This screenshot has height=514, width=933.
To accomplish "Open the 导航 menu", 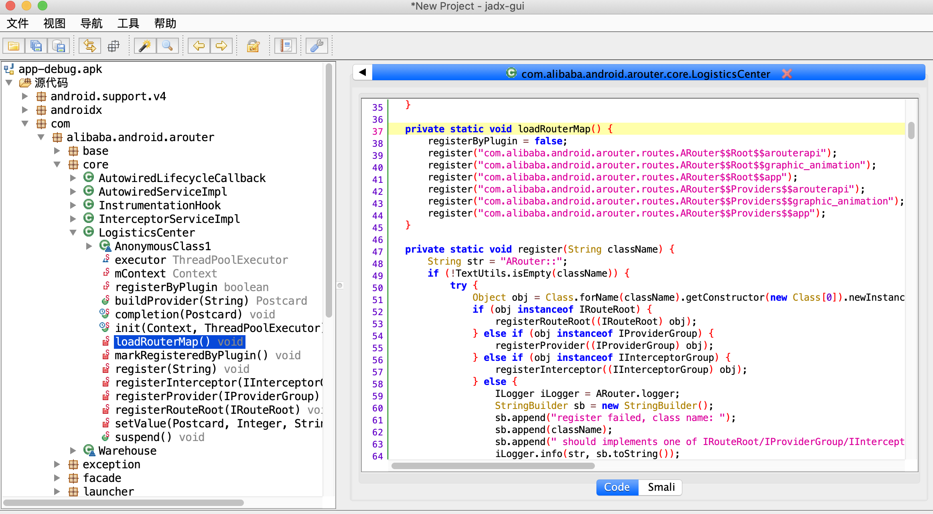I will pos(91,23).
